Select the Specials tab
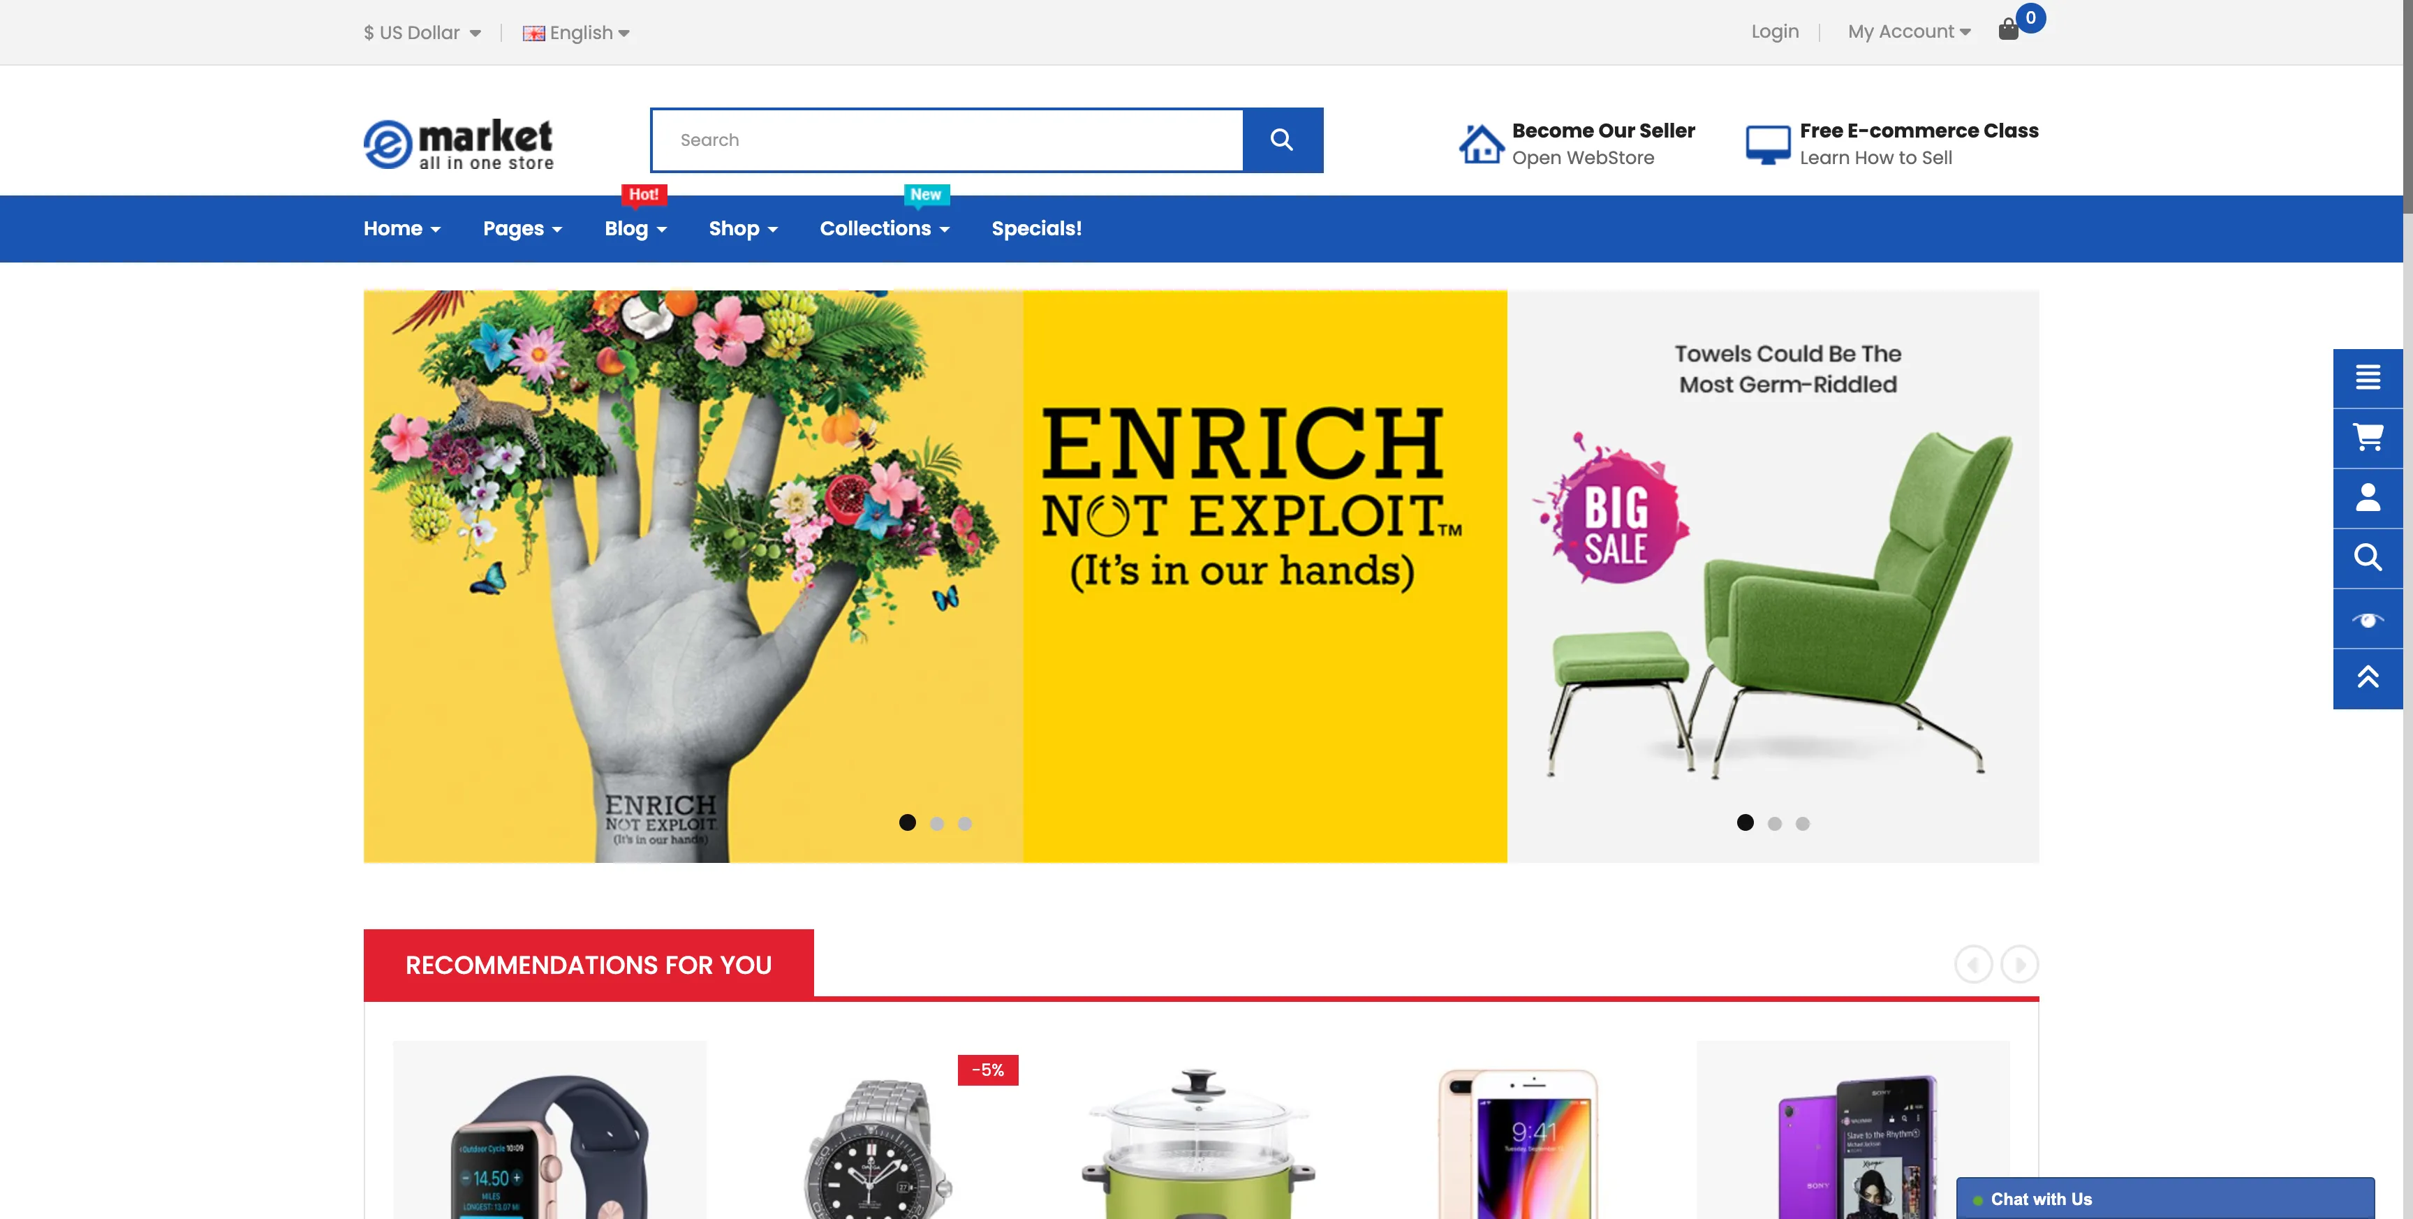The width and height of the screenshot is (2413, 1219). (x=1037, y=228)
